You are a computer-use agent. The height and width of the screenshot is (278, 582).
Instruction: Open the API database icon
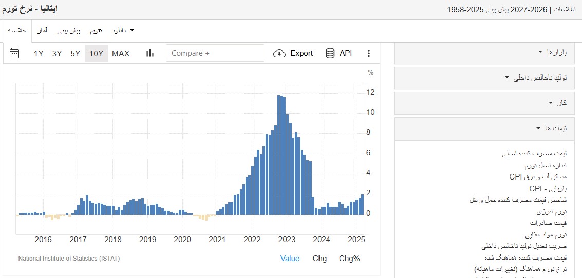[x=330, y=53]
